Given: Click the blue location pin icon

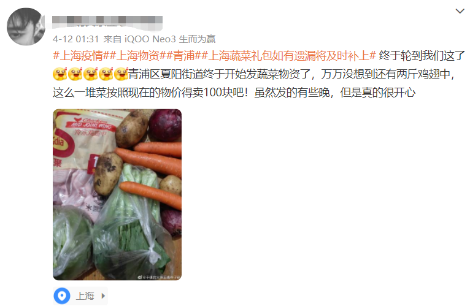Looking at the screenshot, I should point(62,296).
